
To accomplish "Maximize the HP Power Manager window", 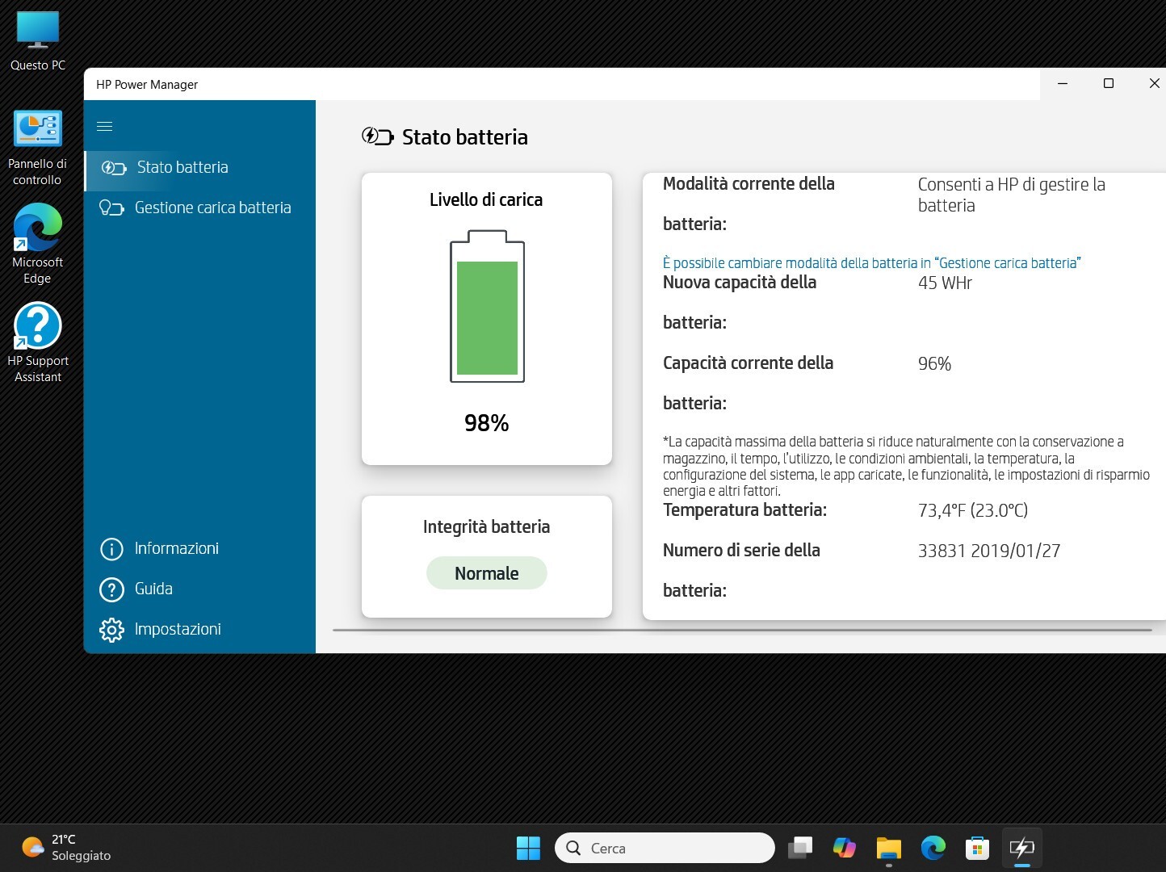I will tap(1109, 83).
